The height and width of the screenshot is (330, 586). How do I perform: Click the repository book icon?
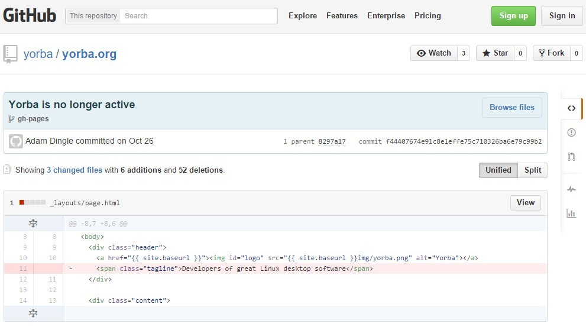pos(11,54)
